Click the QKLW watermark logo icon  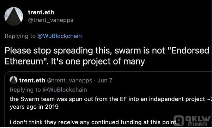coord(179,120)
